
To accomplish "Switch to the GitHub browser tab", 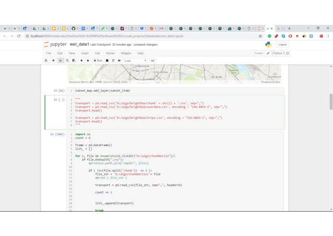I will [x=73, y=28].
